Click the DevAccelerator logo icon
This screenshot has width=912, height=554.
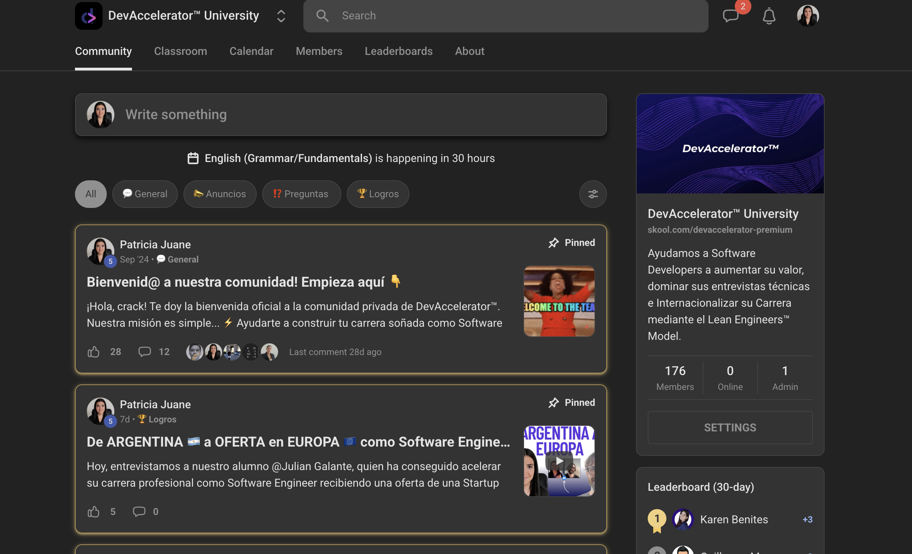tap(88, 16)
